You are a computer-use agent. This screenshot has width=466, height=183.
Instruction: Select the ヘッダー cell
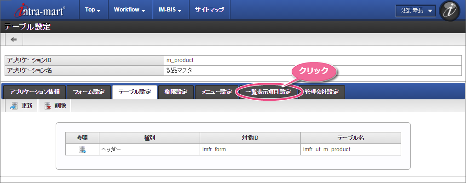[x=150, y=149]
